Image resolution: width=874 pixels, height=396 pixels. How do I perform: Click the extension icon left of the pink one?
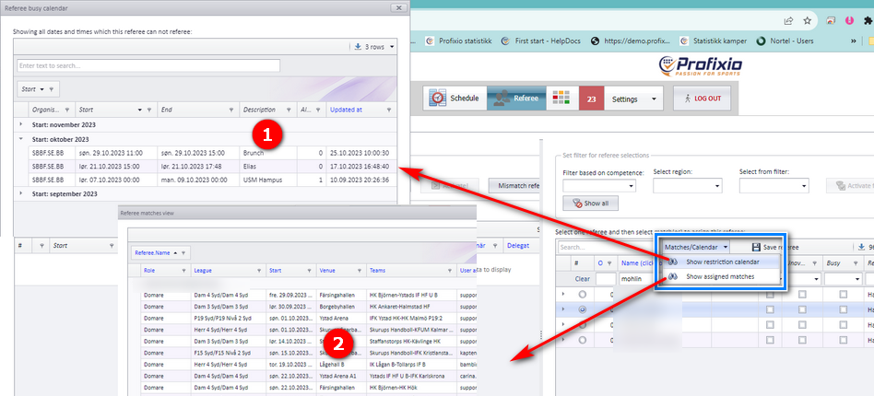click(831, 21)
